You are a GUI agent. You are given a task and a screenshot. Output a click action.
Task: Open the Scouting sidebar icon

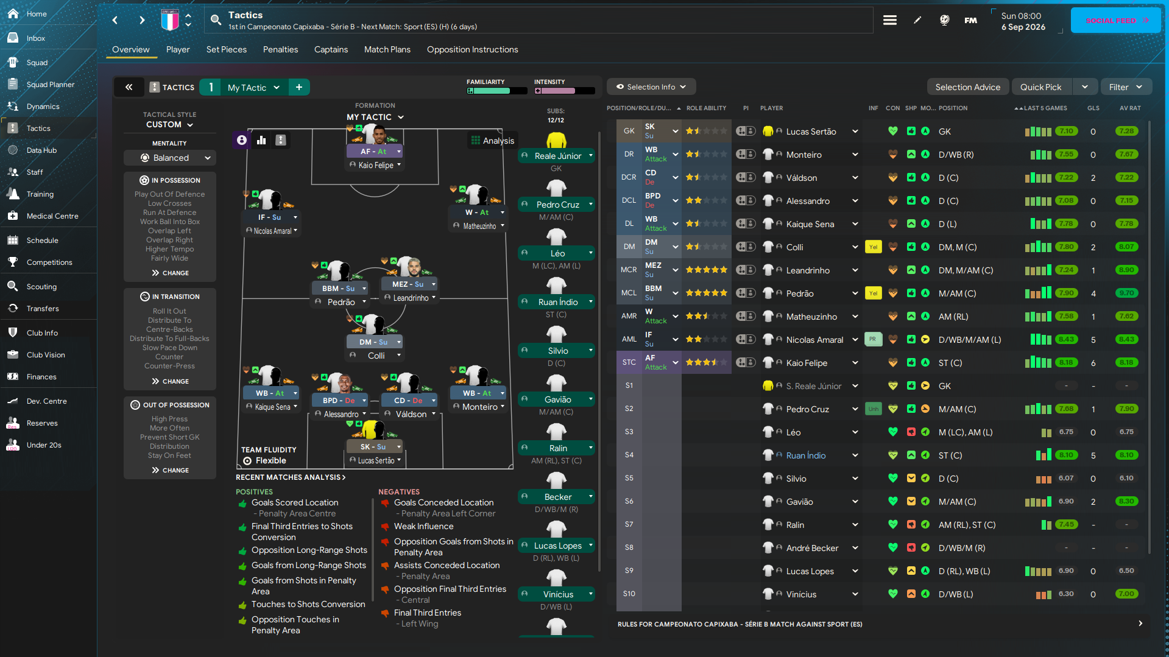(13, 286)
